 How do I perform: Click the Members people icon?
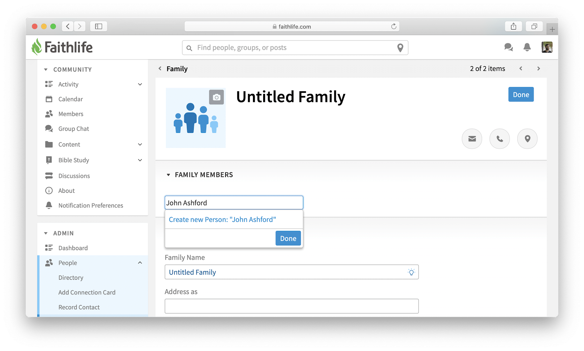49,114
